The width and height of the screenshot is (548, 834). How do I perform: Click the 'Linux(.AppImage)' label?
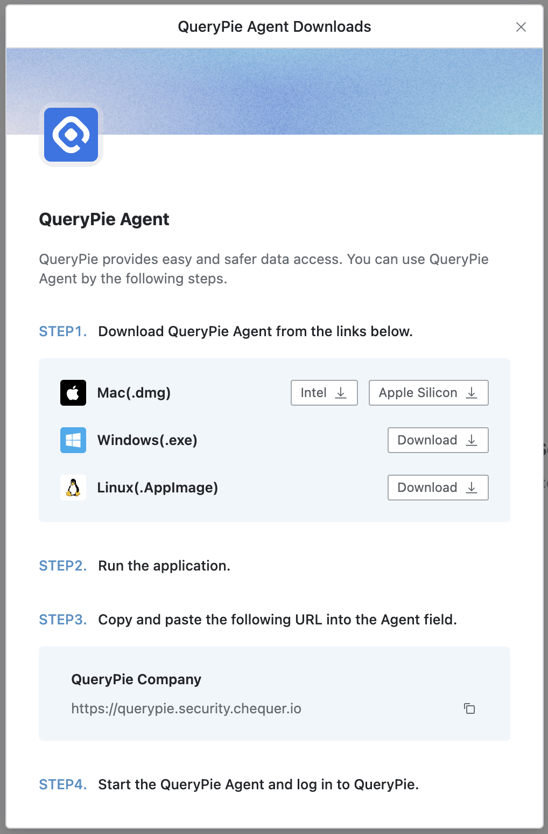tap(158, 488)
